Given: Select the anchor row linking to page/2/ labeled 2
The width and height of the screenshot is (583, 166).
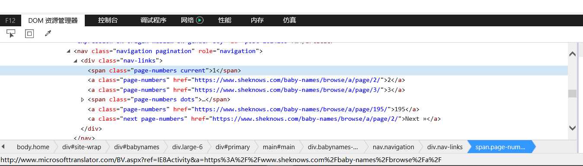Looking at the screenshot, I should tap(284, 80).
